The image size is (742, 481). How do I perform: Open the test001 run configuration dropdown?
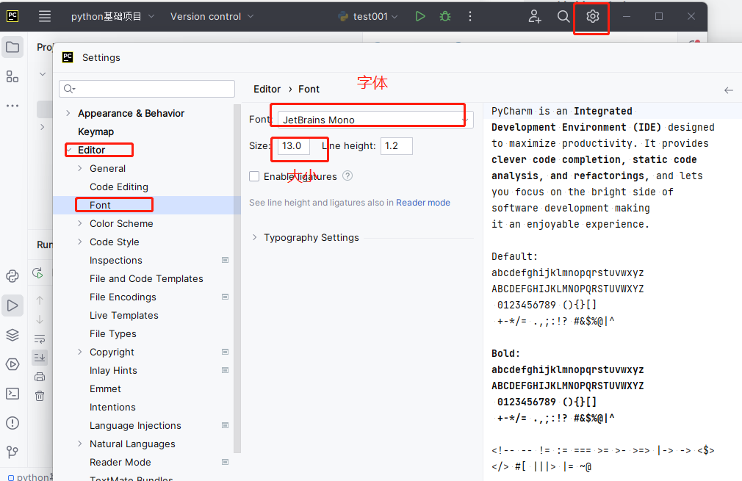368,17
